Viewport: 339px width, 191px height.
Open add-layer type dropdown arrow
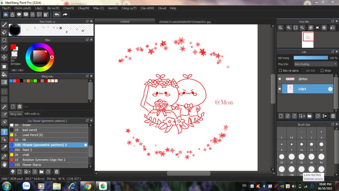click(304, 116)
